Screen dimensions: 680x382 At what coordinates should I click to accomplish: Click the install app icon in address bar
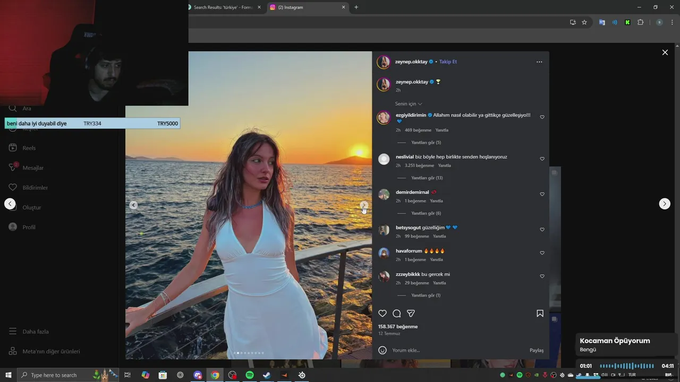(x=573, y=22)
